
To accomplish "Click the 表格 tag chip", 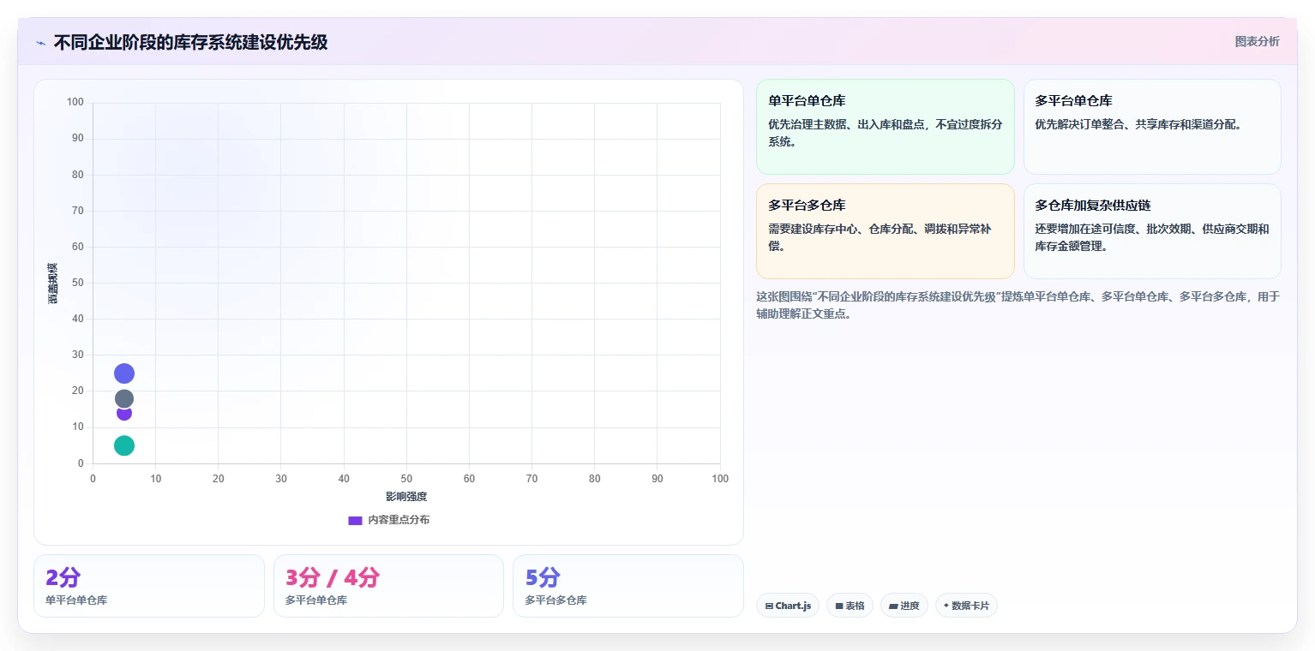I will (850, 606).
